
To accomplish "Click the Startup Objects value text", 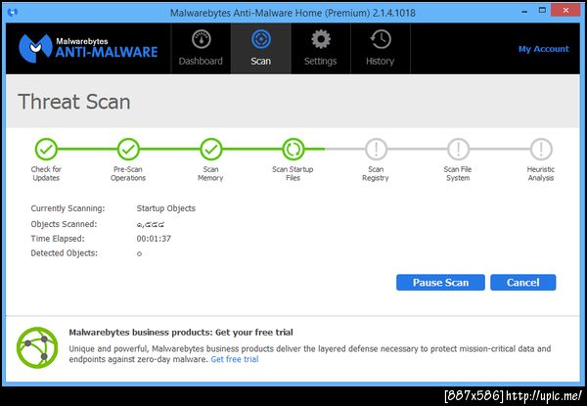I will pos(166,208).
